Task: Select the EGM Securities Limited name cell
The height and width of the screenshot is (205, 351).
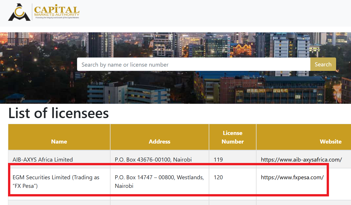Action: click(56, 182)
